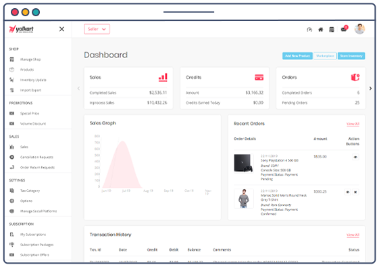This screenshot has height=267, width=379.
Task: Open Tax Category menu item
Action: click(30, 191)
